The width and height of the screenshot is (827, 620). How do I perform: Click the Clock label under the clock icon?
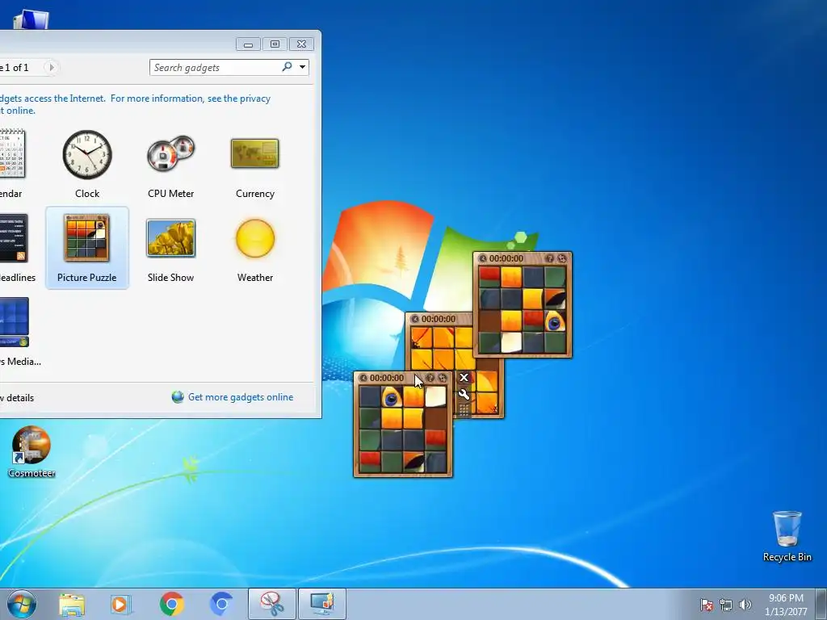(x=87, y=194)
